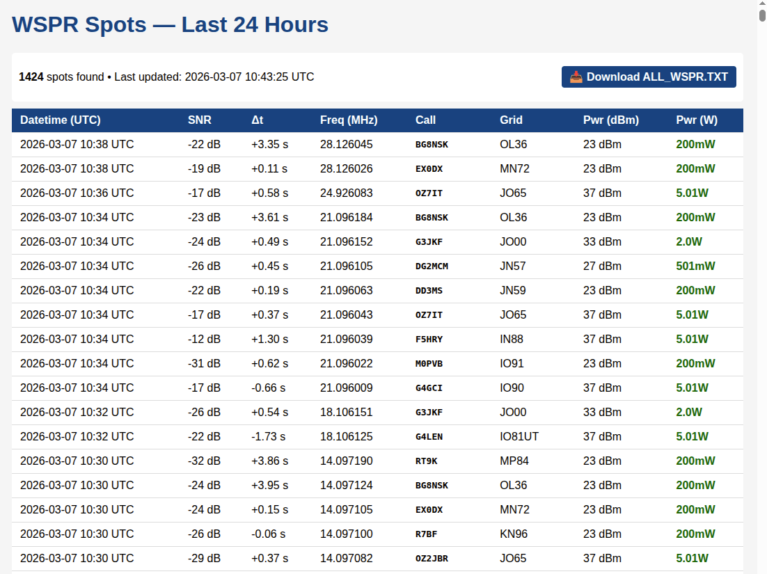
Task: Click the Datetime (UTC) column header
Action: coord(61,120)
